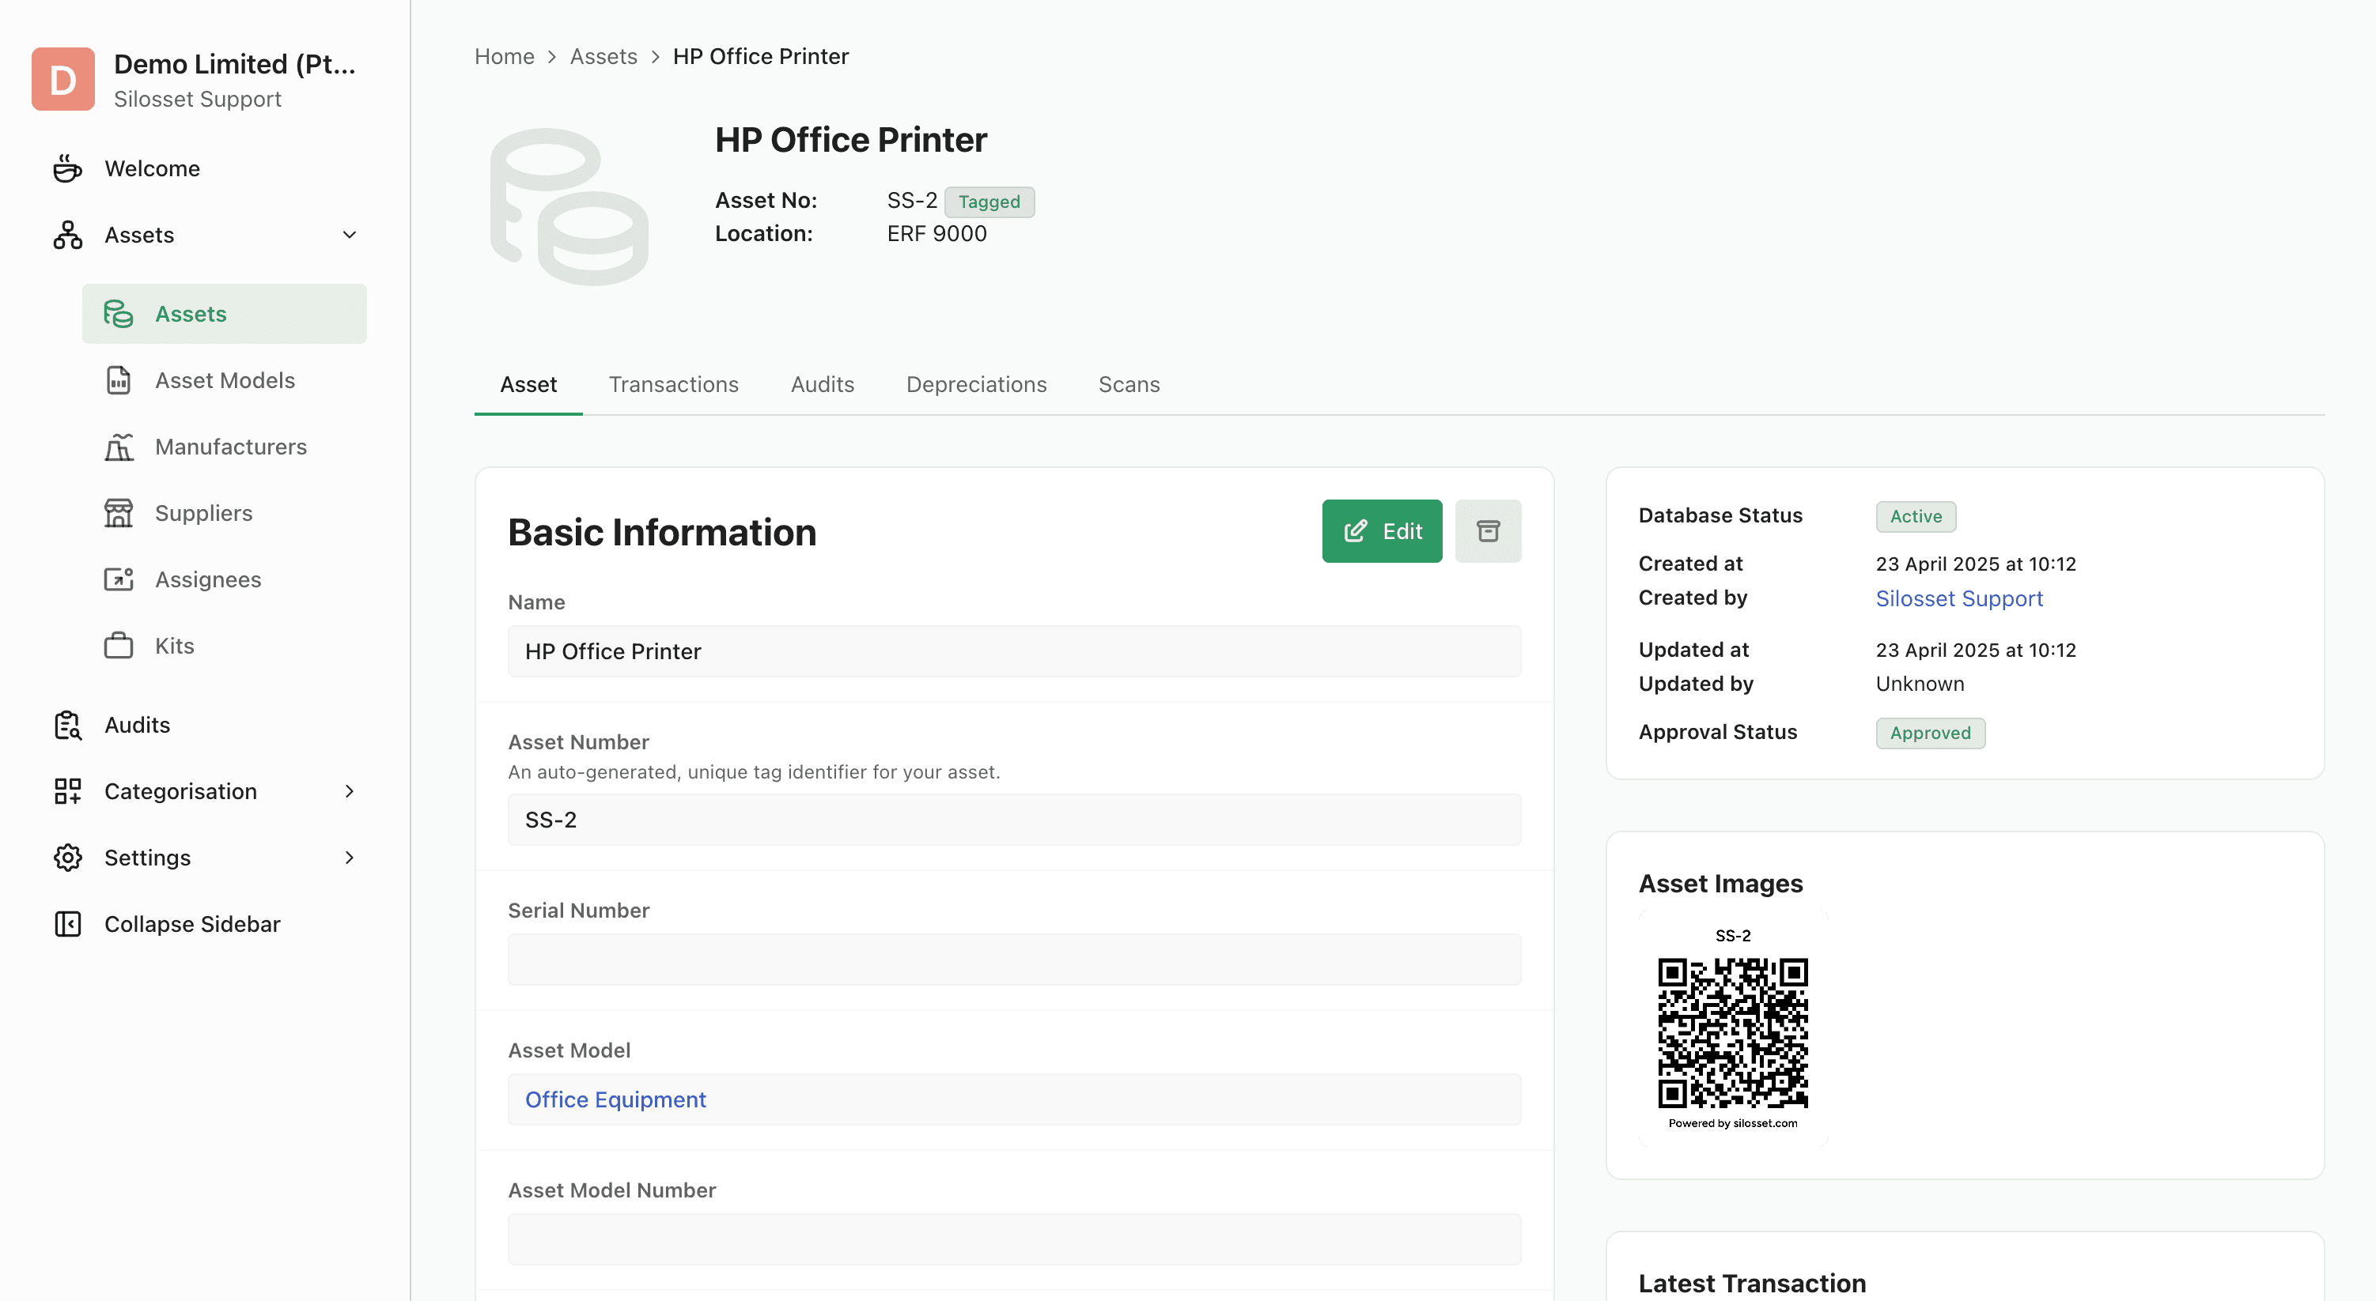2376x1301 pixels.
Task: Click the Assignees icon
Action: tap(118, 579)
